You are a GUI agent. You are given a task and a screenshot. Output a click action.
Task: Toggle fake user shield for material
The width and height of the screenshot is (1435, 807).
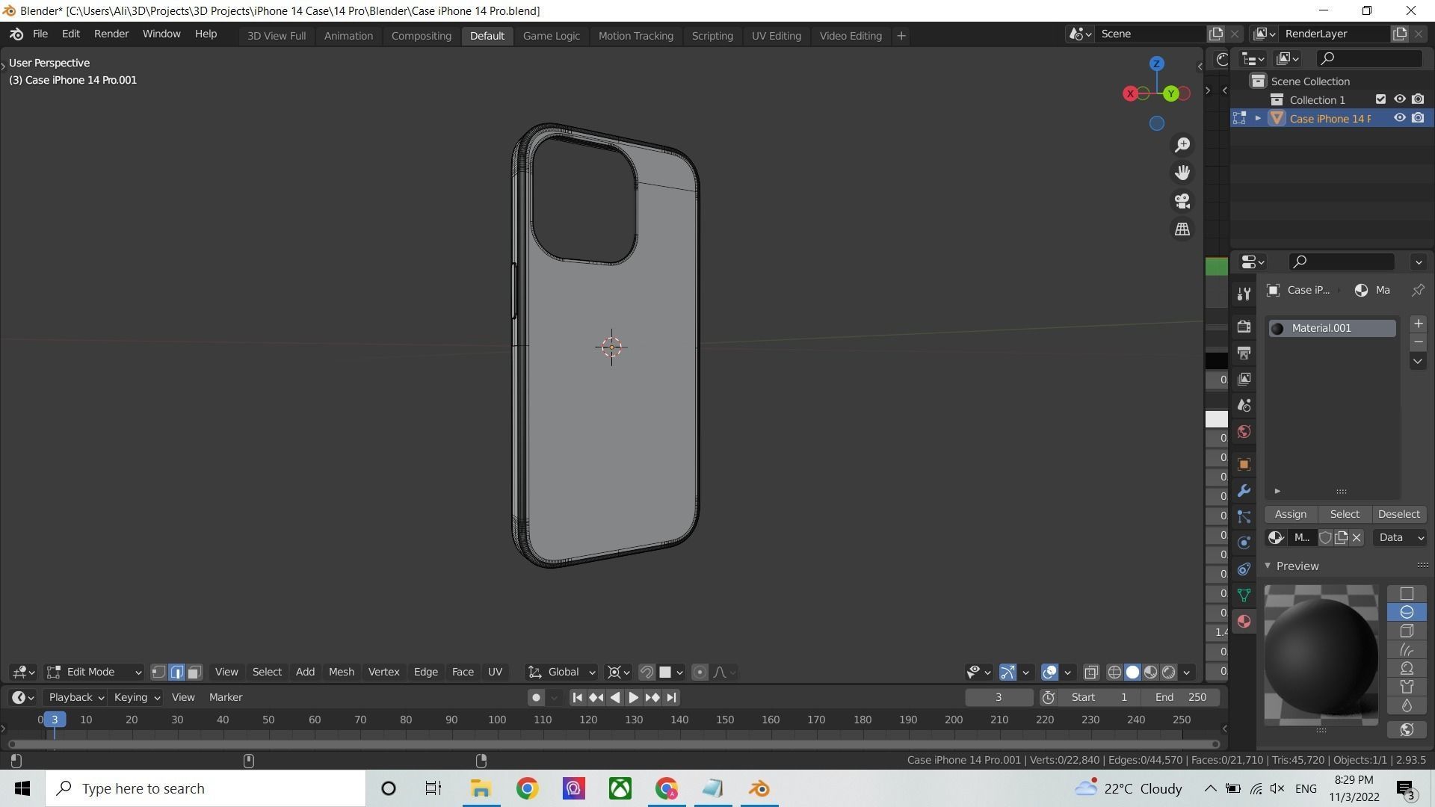(x=1325, y=538)
